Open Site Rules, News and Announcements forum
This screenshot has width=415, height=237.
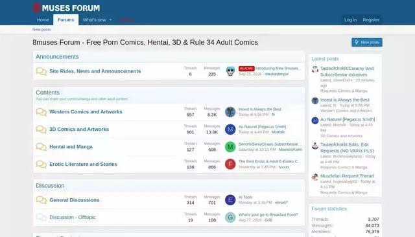tap(95, 71)
